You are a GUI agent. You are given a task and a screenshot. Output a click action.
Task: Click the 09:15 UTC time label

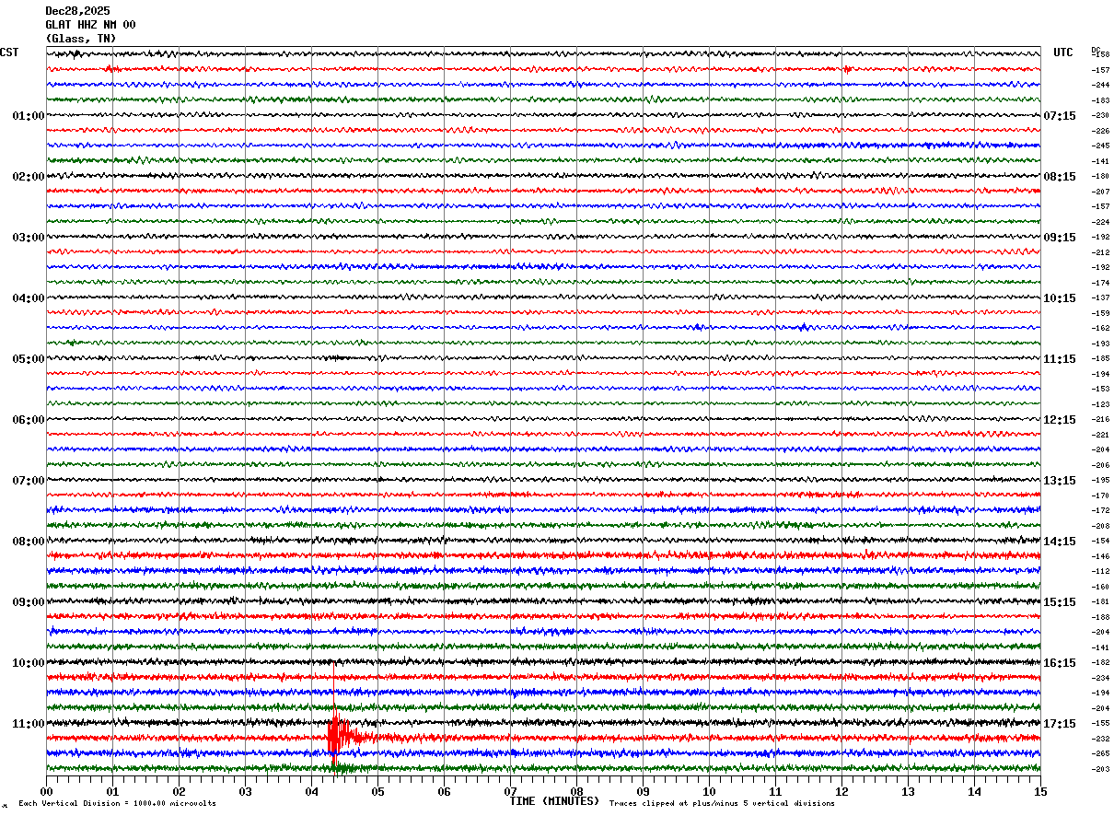click(1060, 238)
